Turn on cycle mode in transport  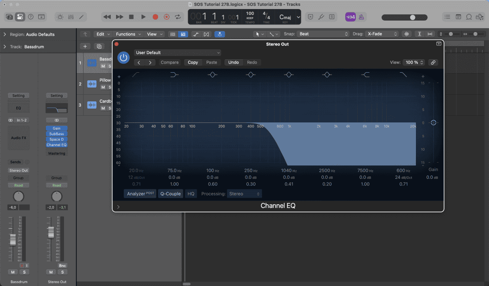coord(178,17)
